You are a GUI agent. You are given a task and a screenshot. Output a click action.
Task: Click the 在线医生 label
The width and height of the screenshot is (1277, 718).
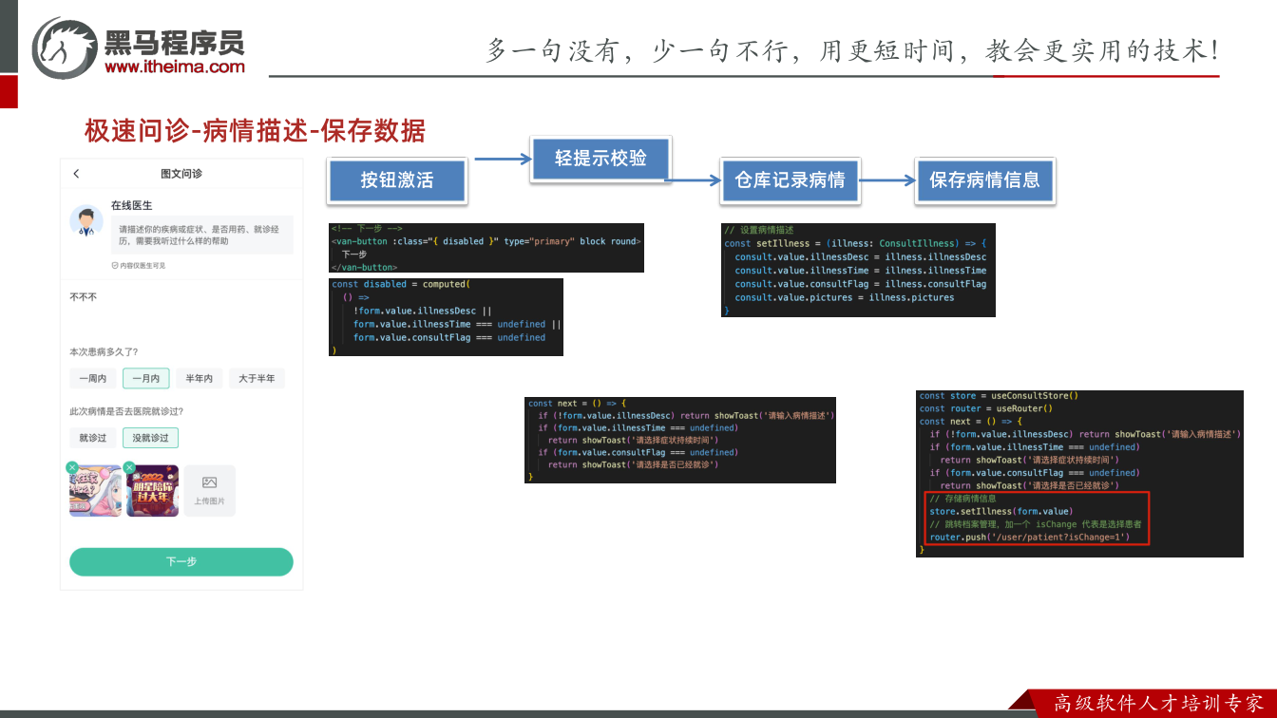coord(132,205)
